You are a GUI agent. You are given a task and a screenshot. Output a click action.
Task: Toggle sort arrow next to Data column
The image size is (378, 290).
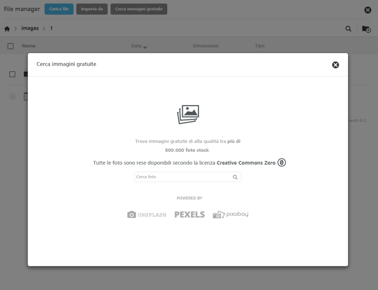pyautogui.click(x=145, y=48)
